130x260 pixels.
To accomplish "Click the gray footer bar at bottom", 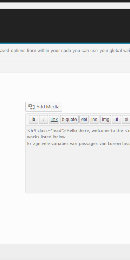I will tap(65, 251).
